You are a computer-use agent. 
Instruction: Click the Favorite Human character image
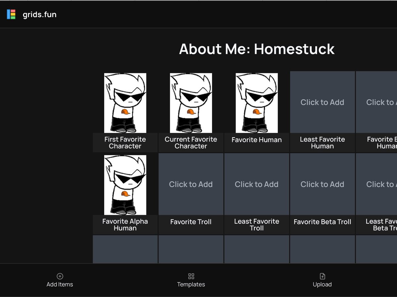[257, 103]
